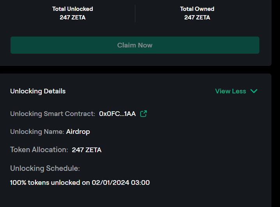Click the Unlocking Name label
The width and height of the screenshot is (280, 207).
click(x=37, y=132)
